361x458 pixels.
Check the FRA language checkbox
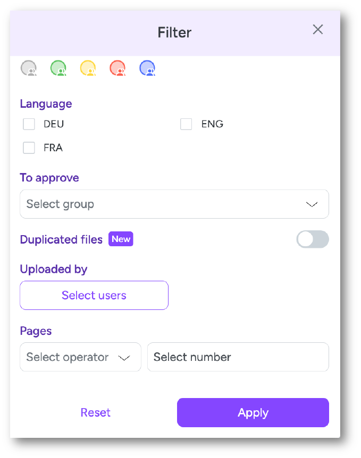29,148
